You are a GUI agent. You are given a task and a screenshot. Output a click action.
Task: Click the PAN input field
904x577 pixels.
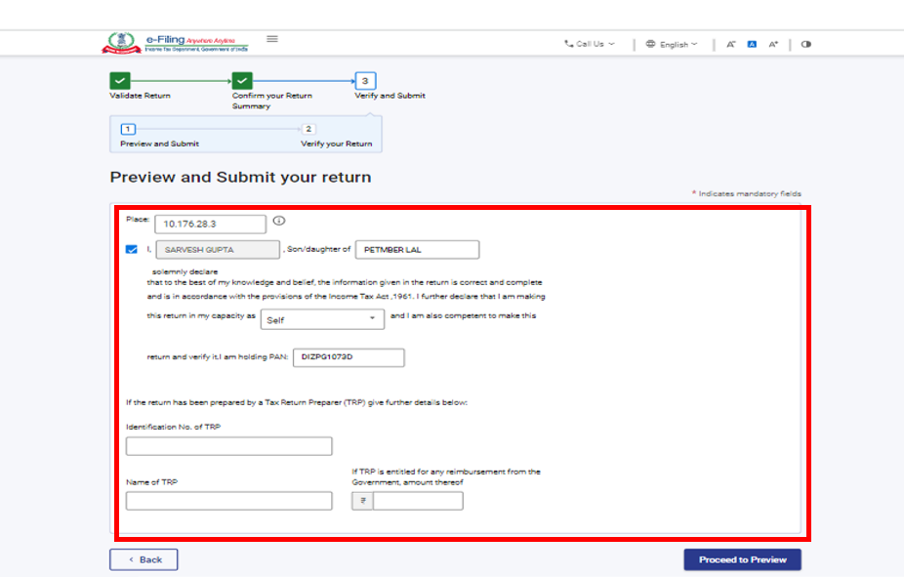tap(349, 357)
